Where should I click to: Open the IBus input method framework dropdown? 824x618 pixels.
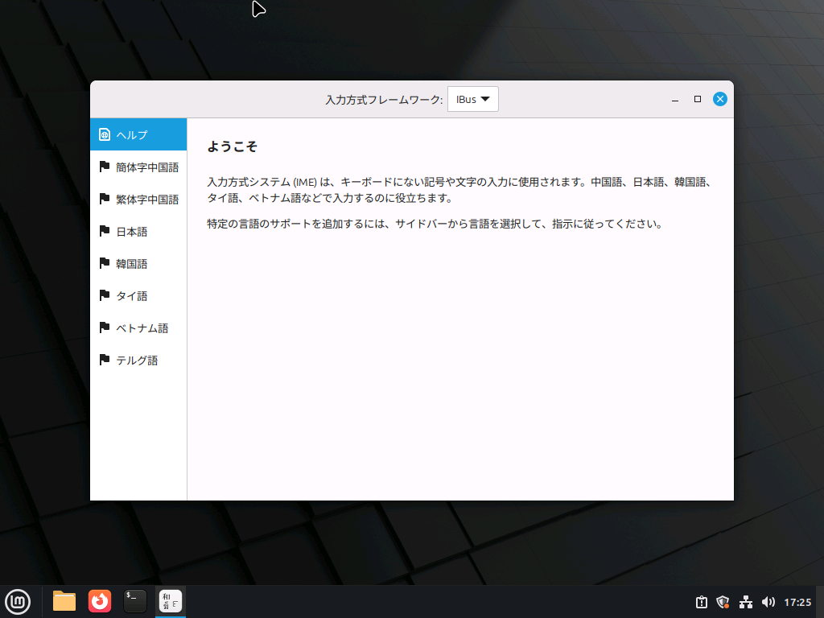(472, 98)
